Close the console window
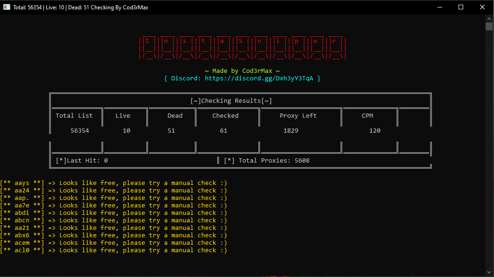This screenshot has height=277, width=494. [482, 7]
